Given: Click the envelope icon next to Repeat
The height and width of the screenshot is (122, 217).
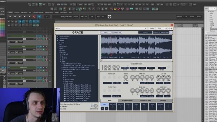Looking at the screenshot, I should point(47,17).
